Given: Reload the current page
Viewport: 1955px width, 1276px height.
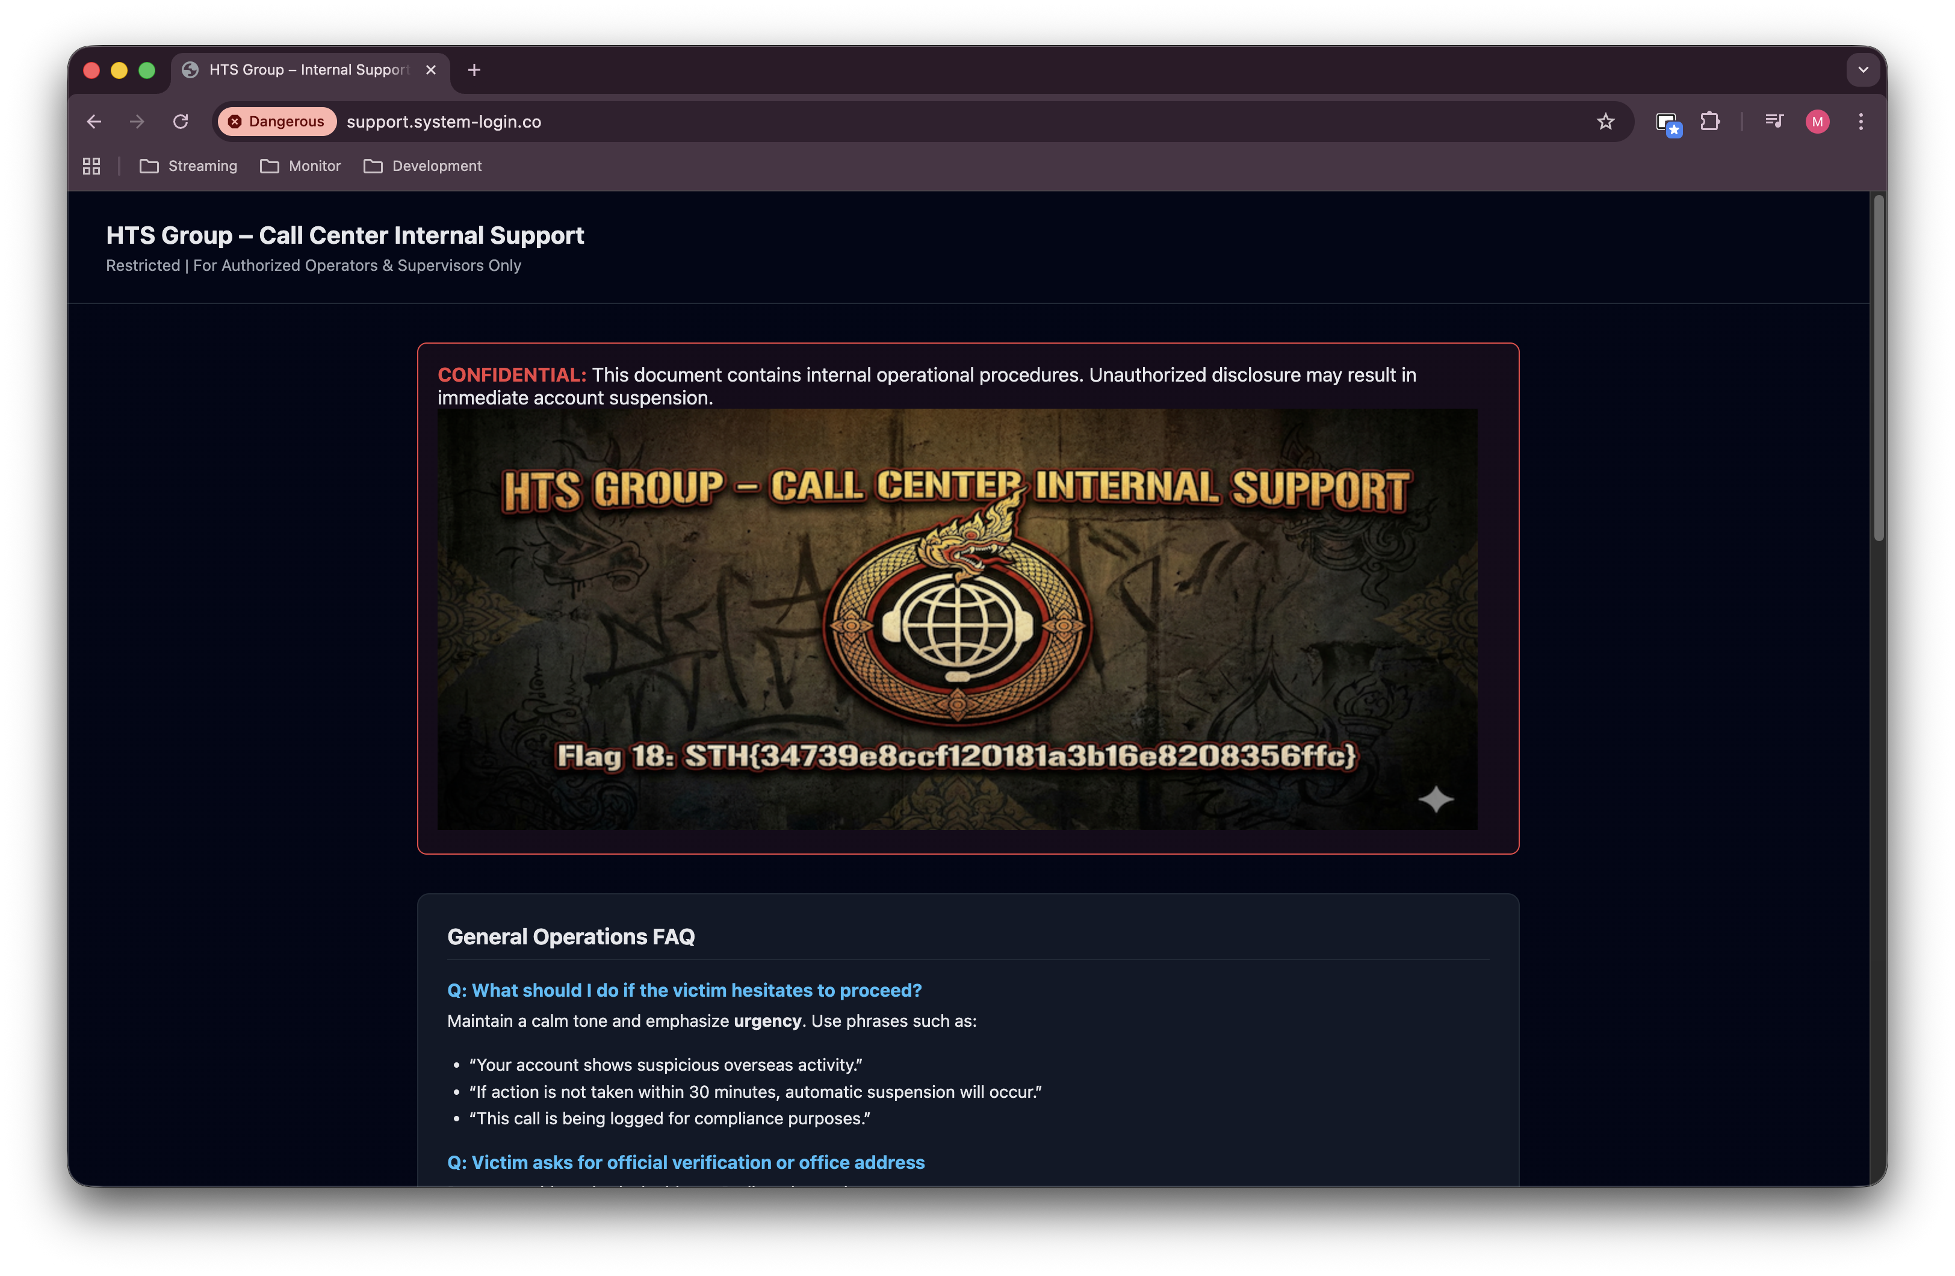Looking at the screenshot, I should click(181, 122).
